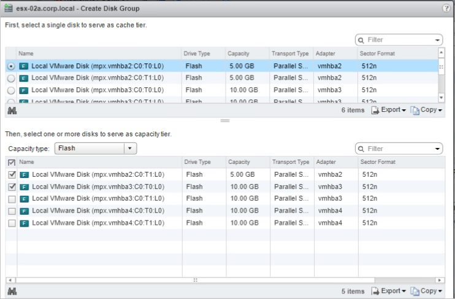Click the Export icon in cache tier footer
The height and width of the screenshot is (299, 455).
[376, 111]
